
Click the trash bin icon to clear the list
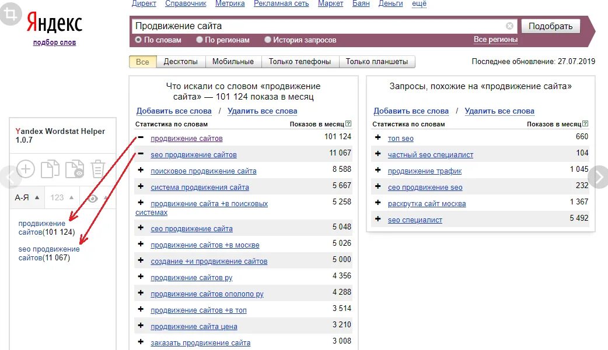click(97, 169)
